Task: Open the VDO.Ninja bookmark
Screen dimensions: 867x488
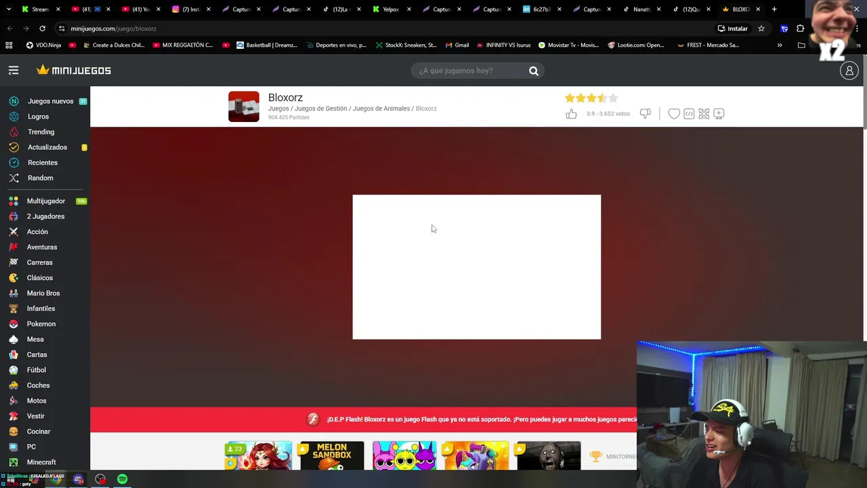Action: 43,45
